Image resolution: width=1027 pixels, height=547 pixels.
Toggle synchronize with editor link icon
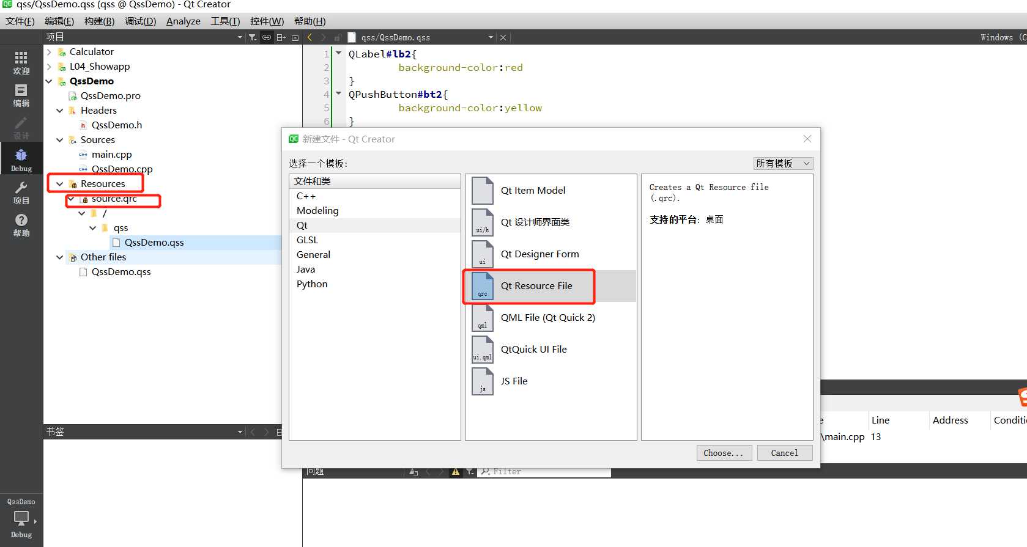coord(267,37)
